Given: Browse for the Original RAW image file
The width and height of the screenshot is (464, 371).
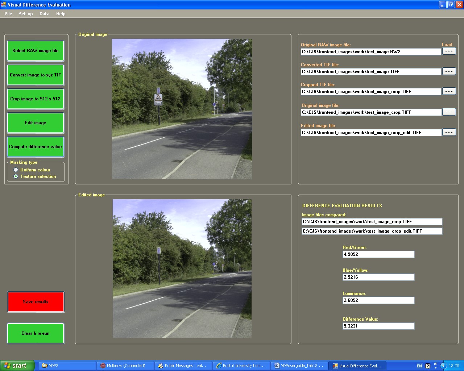Looking at the screenshot, I should click(x=449, y=51).
